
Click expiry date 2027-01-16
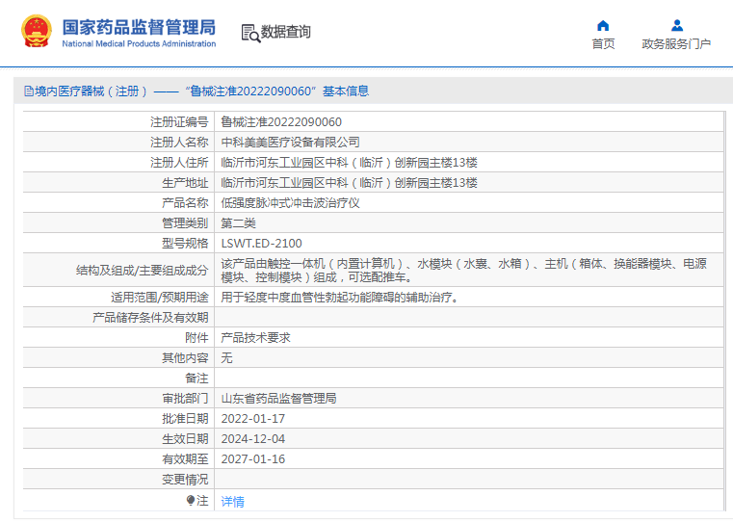click(x=253, y=458)
